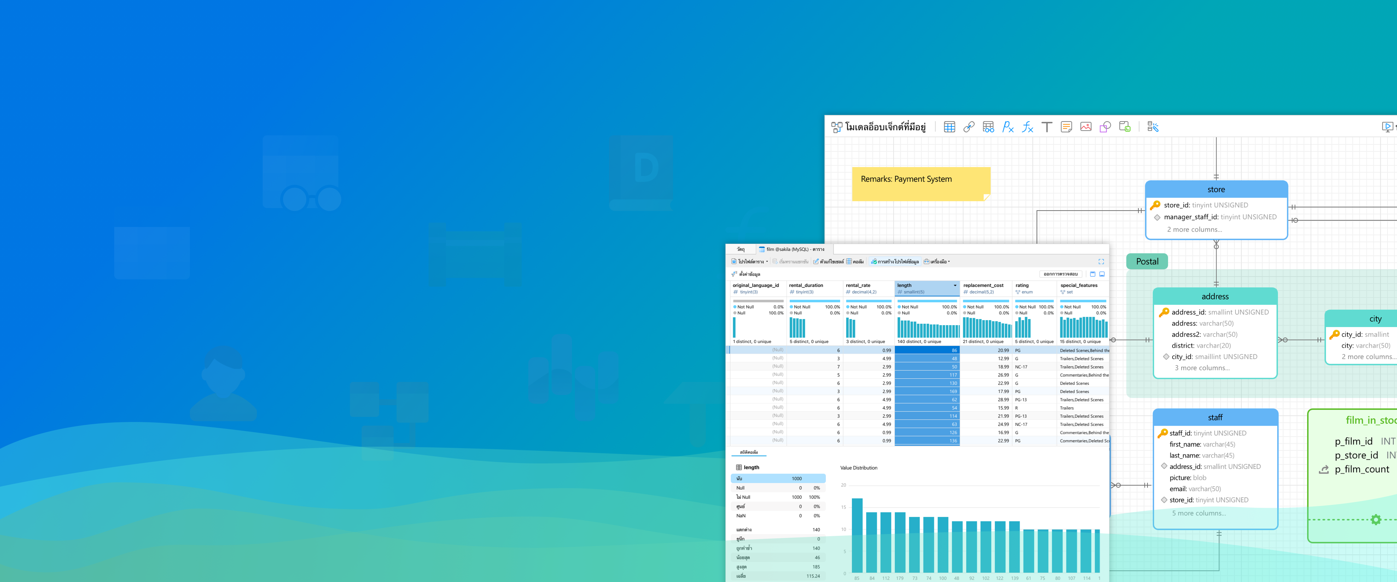Toggle full screen view of profile window
1397x582 pixels.
point(1101,262)
